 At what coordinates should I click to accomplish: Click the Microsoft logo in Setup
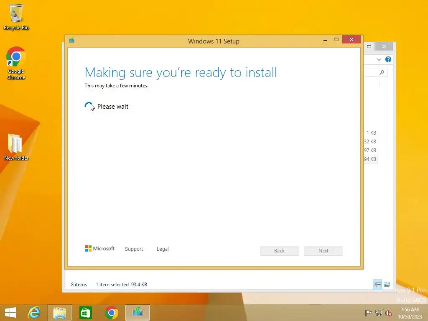tap(100, 248)
